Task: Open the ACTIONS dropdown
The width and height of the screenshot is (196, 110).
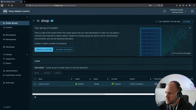Action: [x=187, y=22]
